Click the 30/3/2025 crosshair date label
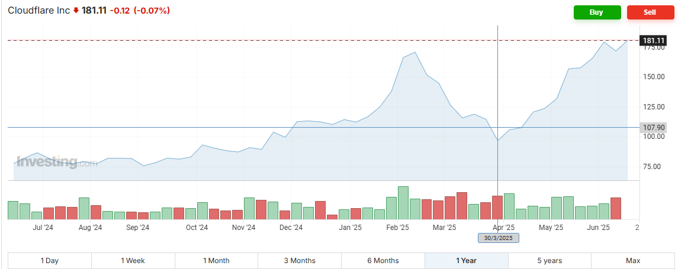The image size is (678, 269). (498, 238)
